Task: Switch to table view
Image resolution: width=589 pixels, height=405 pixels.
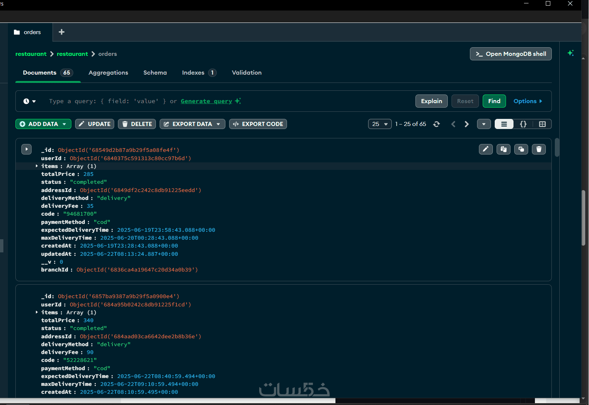Action: click(x=542, y=124)
